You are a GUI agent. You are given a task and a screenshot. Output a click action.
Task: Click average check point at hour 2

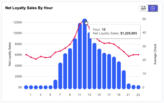point(36,59)
